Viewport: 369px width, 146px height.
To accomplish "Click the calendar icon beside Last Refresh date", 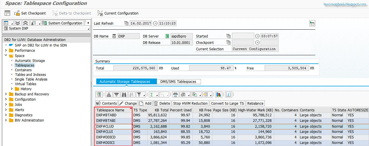I will [126, 23].
